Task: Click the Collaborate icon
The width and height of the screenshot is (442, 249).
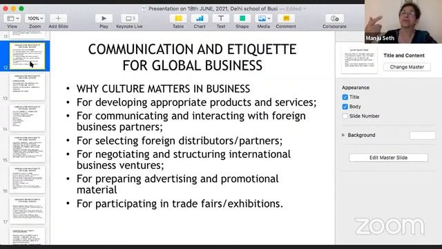Action: click(334, 19)
